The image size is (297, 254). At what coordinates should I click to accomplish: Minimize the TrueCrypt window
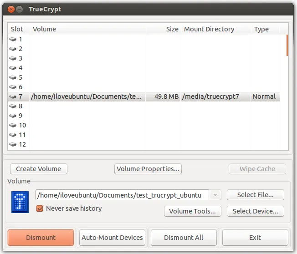(x=19, y=9)
